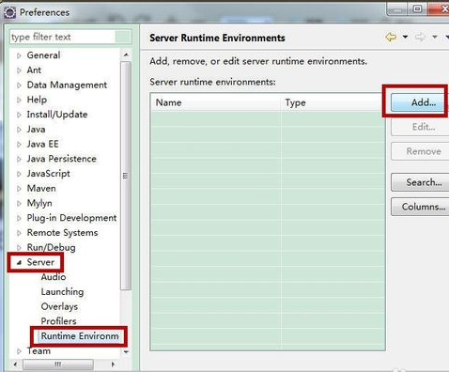This screenshot has width=449, height=372.
Task: Maximize the Preferences window
Action: click(x=417, y=9)
